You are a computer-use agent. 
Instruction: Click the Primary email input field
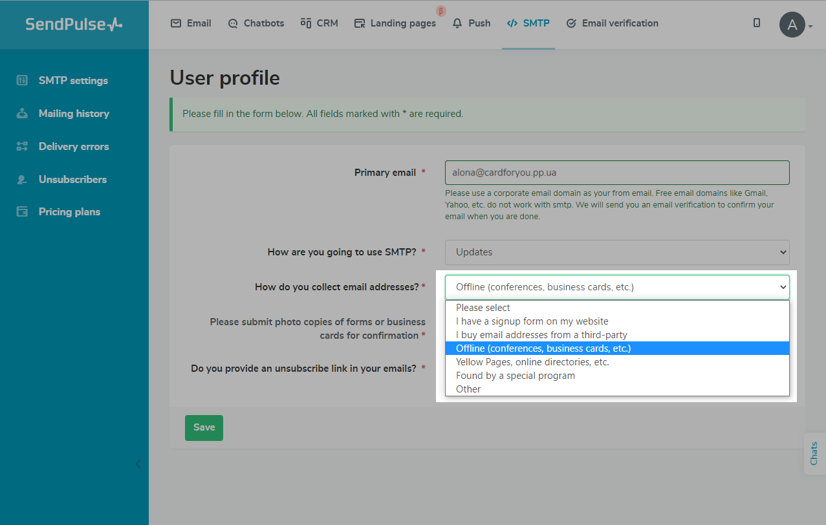coord(617,173)
